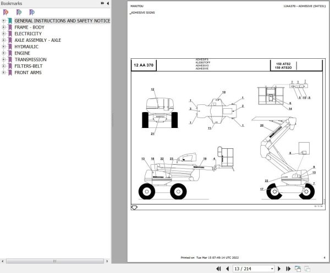330x273 pixels.
Task: Expand the HYDRAULIC bookmark
Action: [3, 47]
